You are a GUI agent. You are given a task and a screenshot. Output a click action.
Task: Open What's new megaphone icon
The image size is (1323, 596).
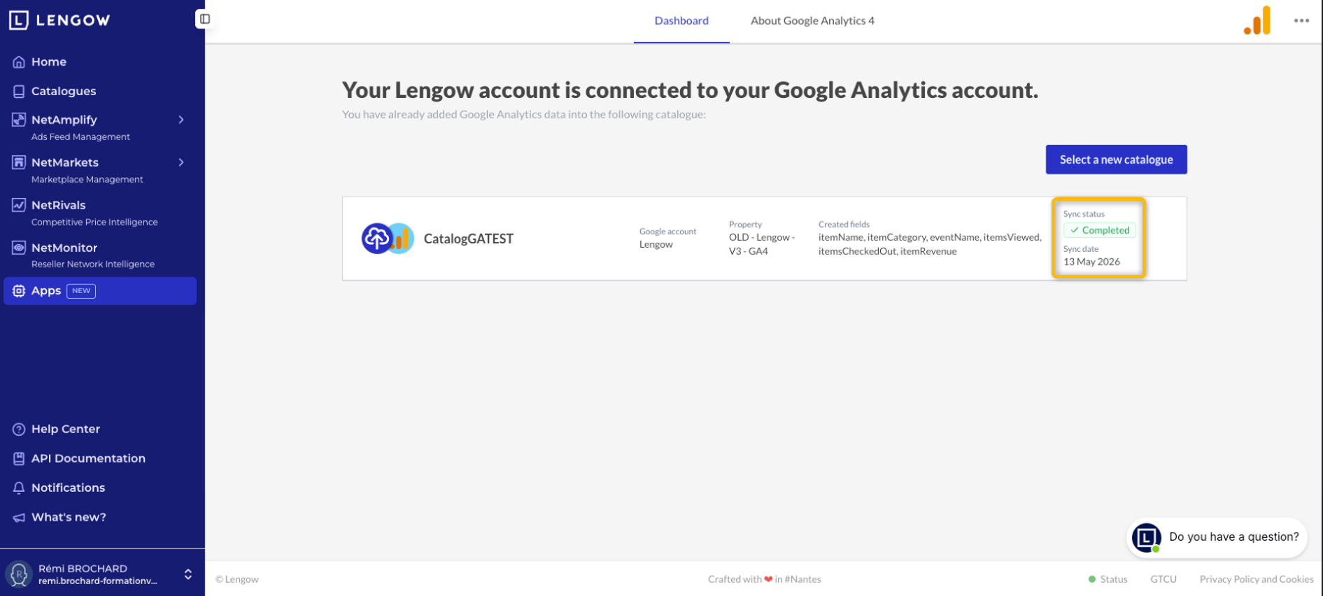tap(19, 518)
